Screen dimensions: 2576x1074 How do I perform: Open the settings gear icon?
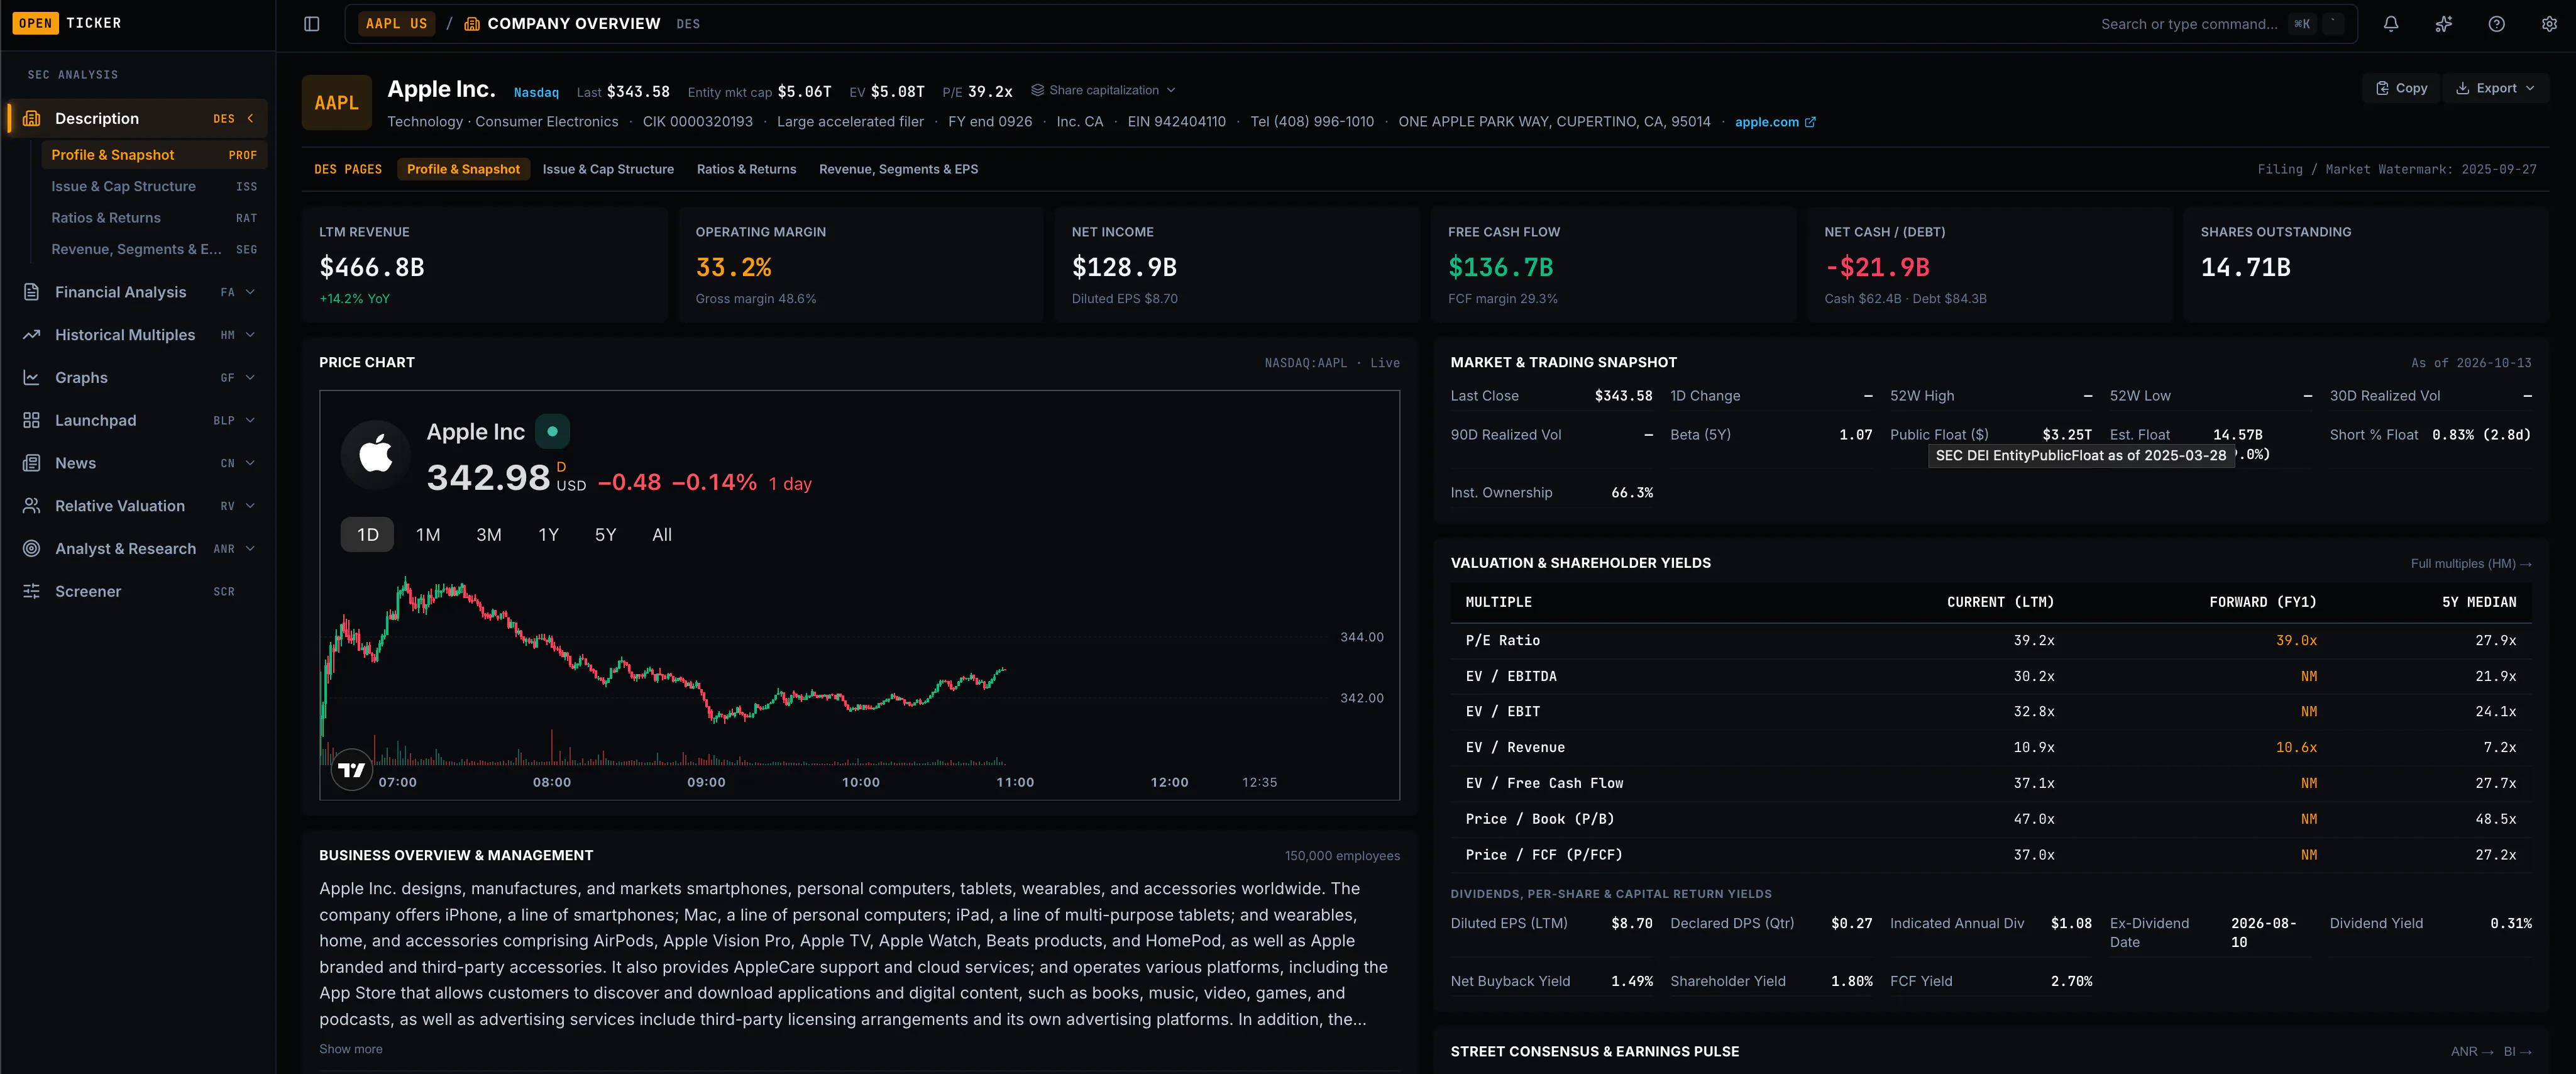coord(2549,24)
